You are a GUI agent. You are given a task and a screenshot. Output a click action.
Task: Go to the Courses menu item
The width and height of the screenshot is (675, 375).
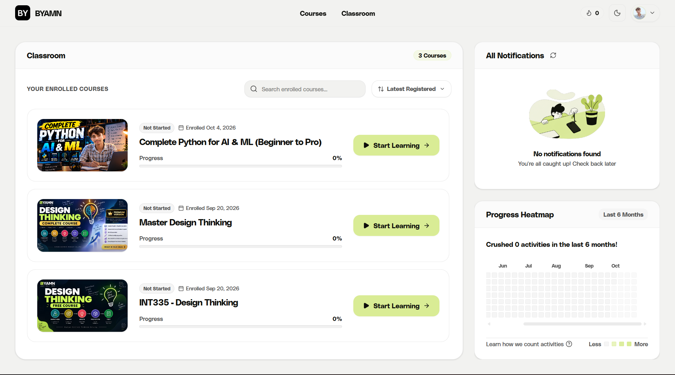(313, 13)
